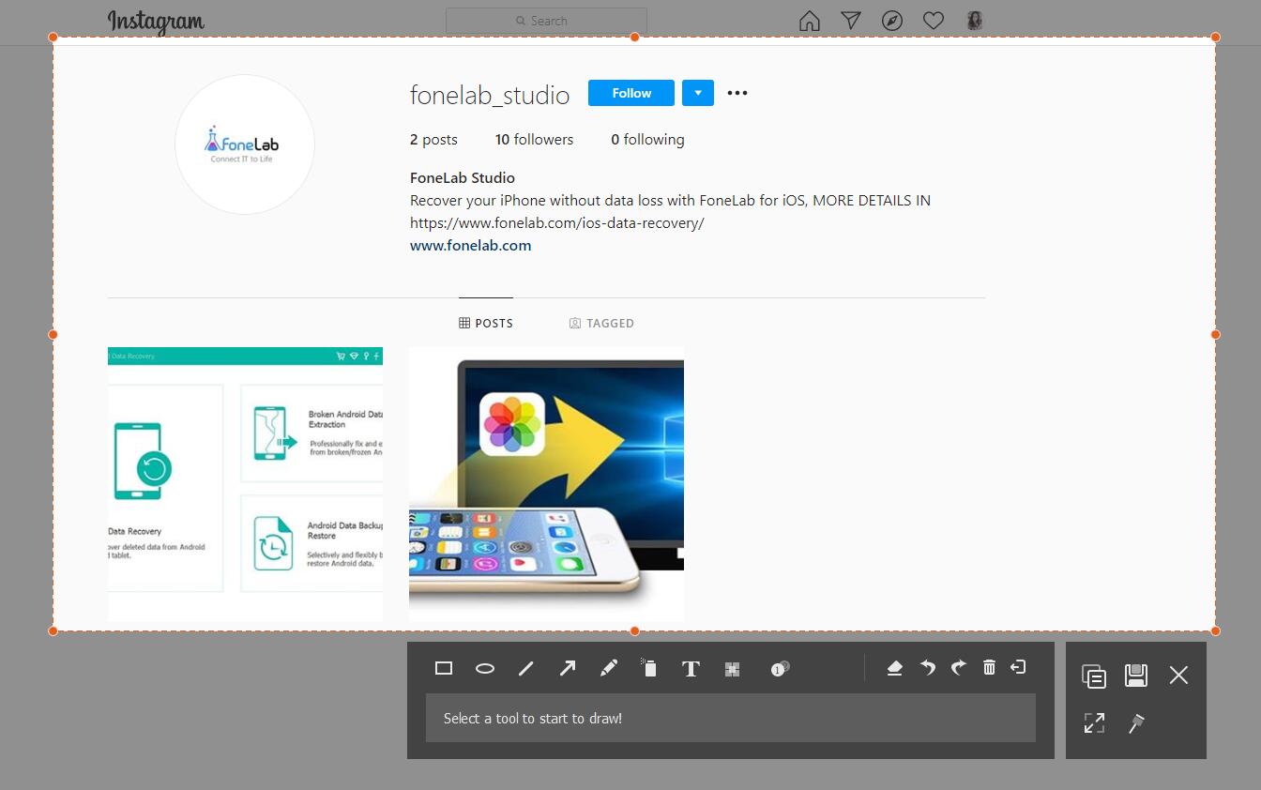The height and width of the screenshot is (790, 1261).
Task: Click the top-center selection resize handle
Action: (635, 38)
